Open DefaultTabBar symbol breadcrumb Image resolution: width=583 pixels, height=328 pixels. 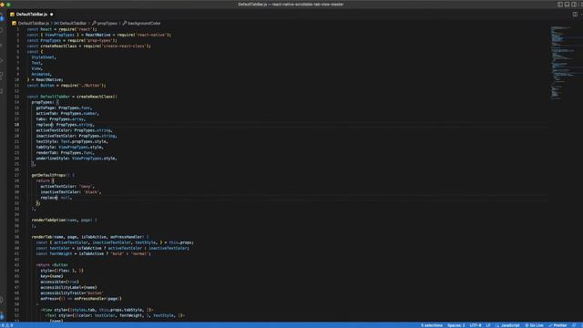(71, 23)
